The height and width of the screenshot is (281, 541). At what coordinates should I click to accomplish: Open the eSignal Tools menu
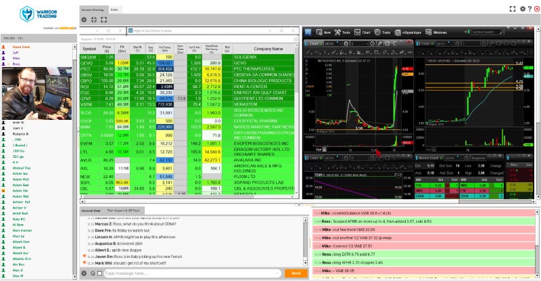point(342,32)
